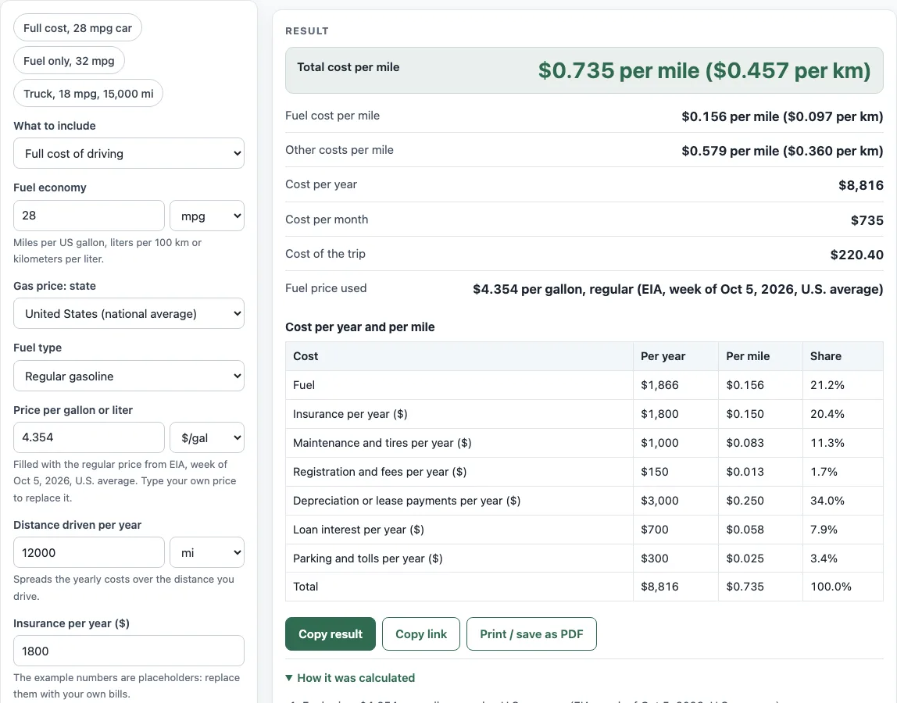The width and height of the screenshot is (897, 703).
Task: Apply the 'Full cost, 28 mpg car' preset
Action: point(78,28)
